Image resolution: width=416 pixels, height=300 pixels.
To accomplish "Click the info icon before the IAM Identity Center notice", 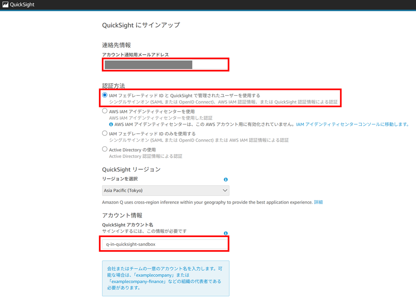I will pyautogui.click(x=111, y=125).
